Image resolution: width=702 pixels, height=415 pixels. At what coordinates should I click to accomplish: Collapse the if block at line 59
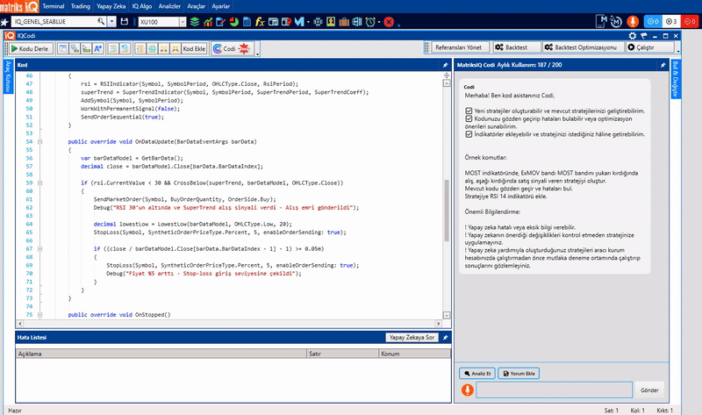click(x=39, y=182)
